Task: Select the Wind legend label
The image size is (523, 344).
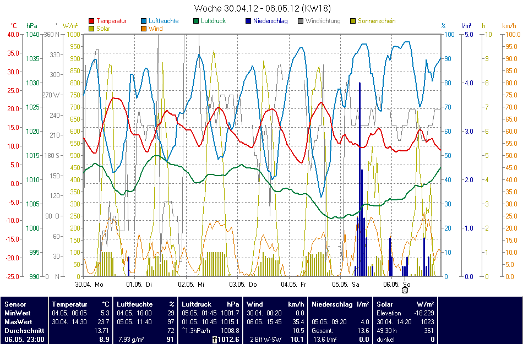Action: click(x=156, y=29)
